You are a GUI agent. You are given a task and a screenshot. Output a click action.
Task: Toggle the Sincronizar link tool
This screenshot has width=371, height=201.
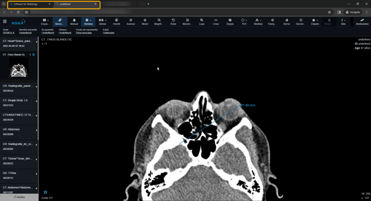coord(59,22)
